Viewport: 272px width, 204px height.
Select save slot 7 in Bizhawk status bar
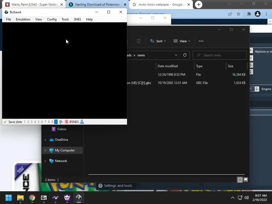coord(45,122)
